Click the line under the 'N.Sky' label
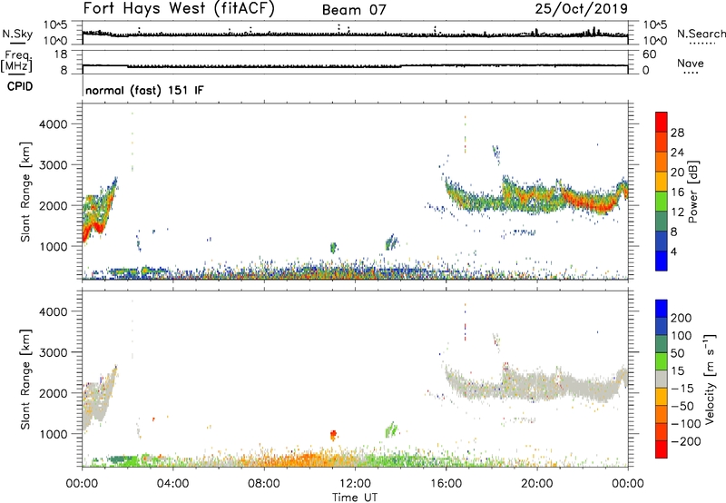 (x=17, y=43)
